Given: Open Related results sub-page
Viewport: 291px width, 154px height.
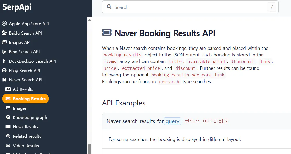Looking at the screenshot, I should 27,136.
